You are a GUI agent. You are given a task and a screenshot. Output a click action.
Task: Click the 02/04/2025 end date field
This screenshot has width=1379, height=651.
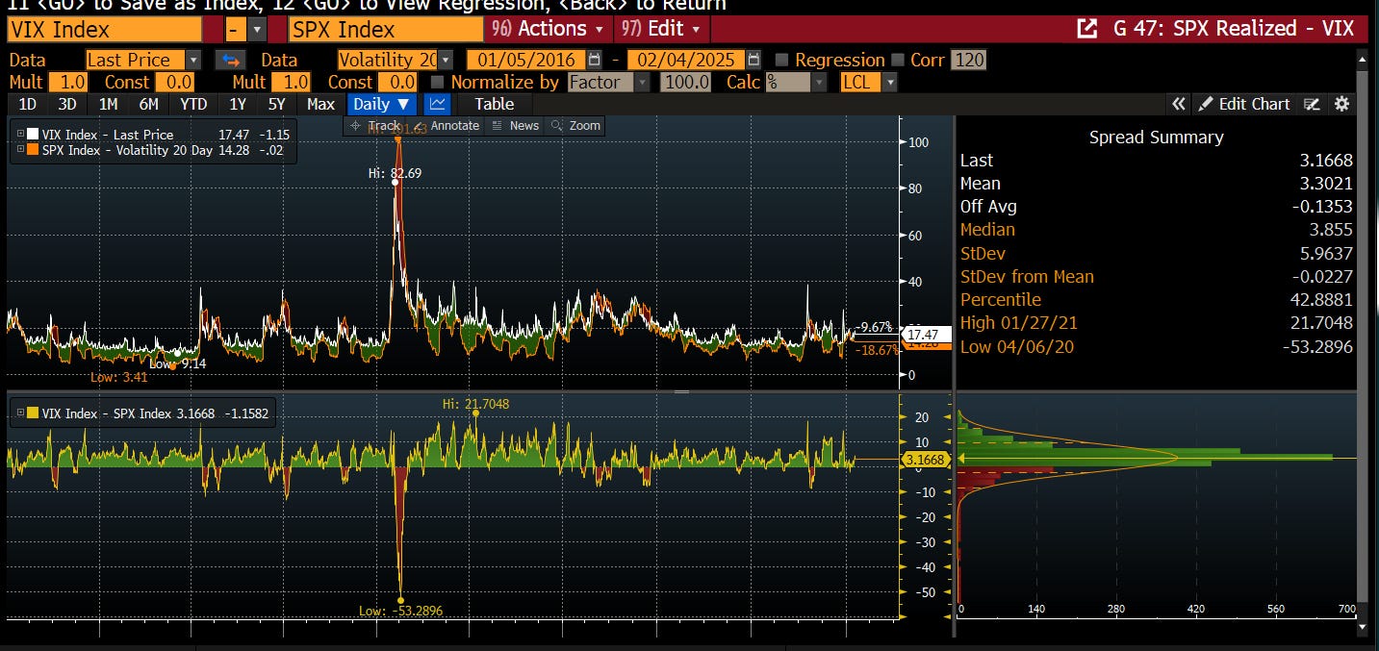pyautogui.click(x=686, y=60)
